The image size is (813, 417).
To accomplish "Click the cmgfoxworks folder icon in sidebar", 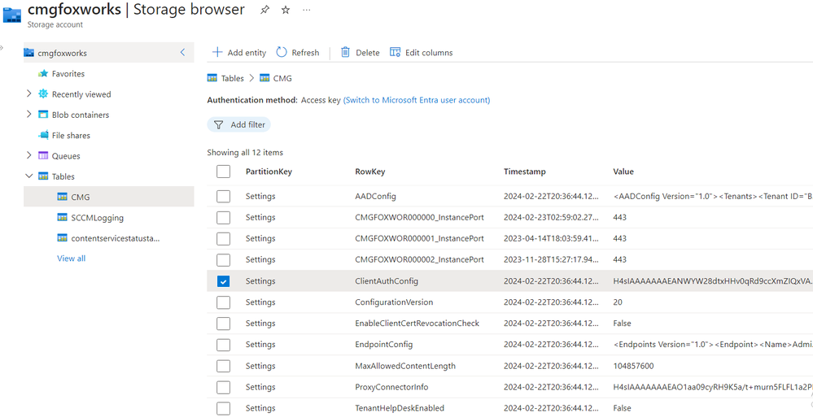I will (29, 53).
